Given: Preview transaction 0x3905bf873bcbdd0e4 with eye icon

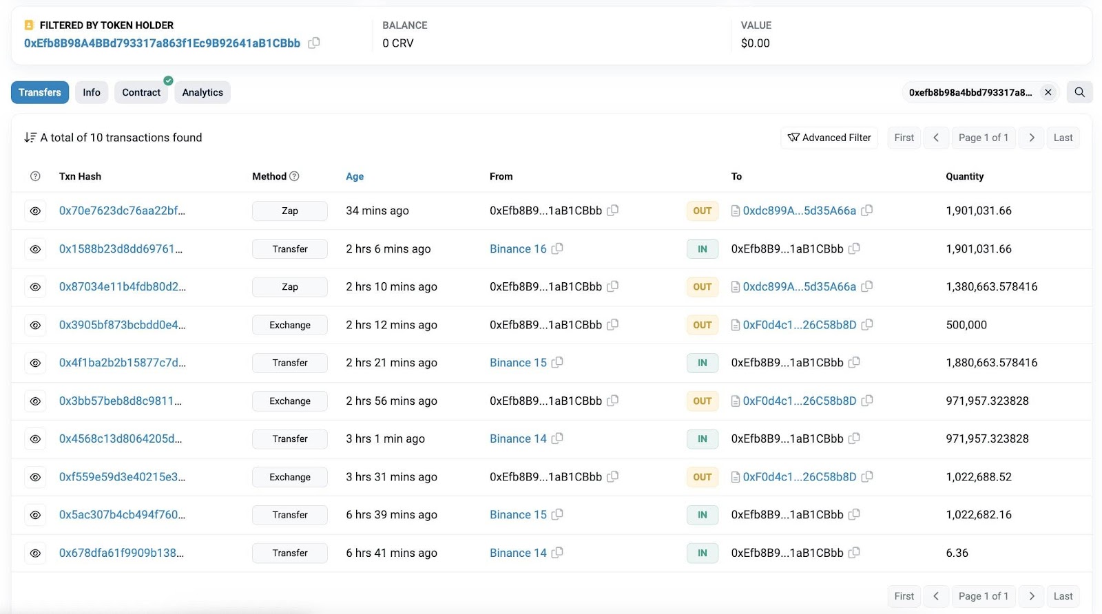Looking at the screenshot, I should tap(35, 325).
